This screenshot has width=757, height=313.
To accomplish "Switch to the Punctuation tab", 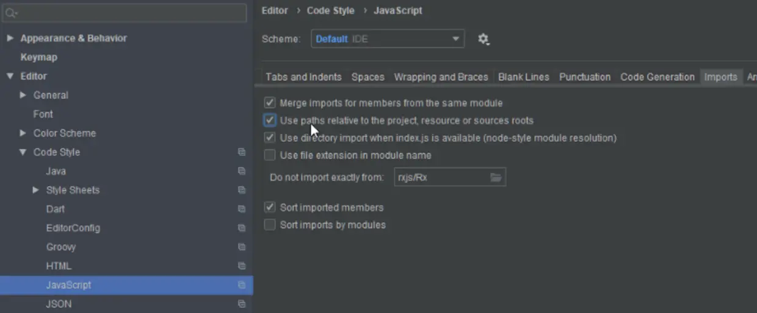I will click(585, 77).
